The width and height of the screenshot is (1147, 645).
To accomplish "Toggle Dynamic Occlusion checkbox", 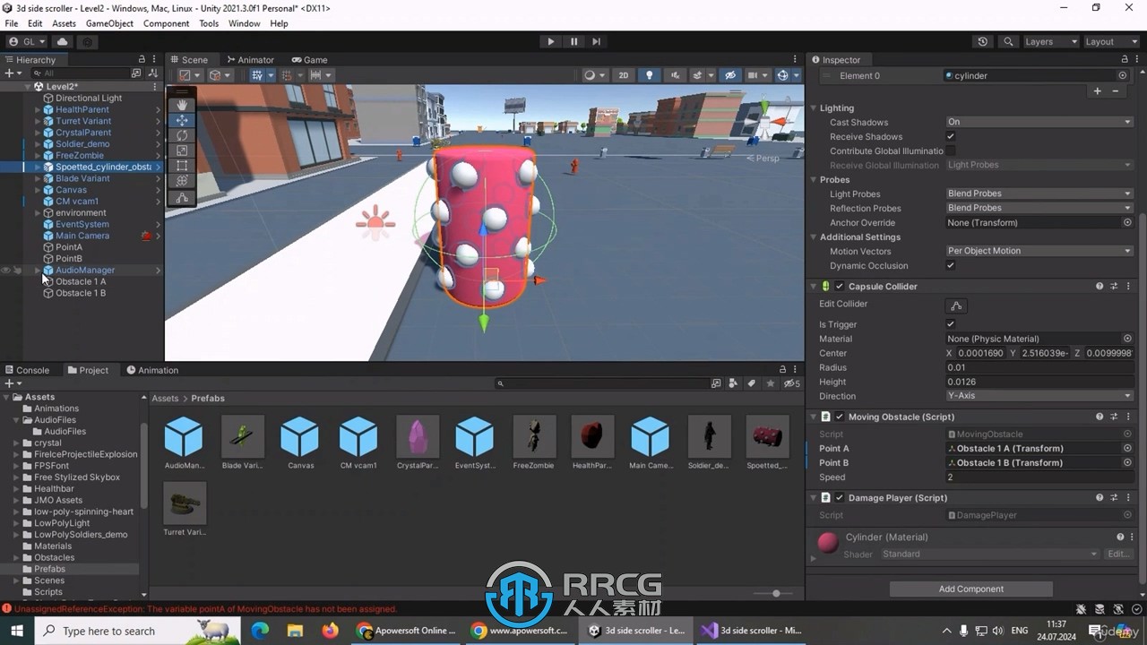I will tap(951, 265).
